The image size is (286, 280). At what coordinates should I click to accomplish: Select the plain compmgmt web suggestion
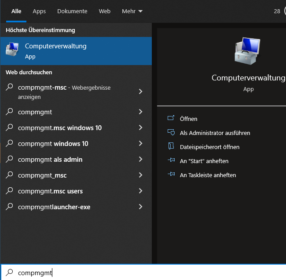pos(76,112)
